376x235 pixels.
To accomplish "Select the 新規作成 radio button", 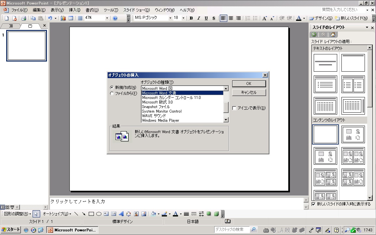I will 112,88.
